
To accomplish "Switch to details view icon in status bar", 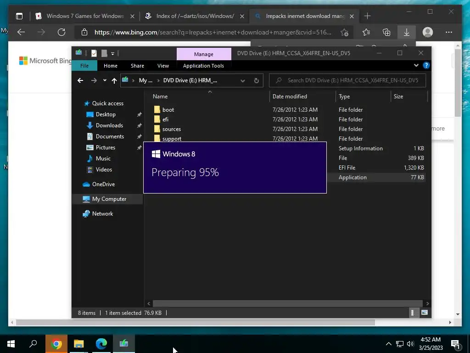I will coord(413,313).
